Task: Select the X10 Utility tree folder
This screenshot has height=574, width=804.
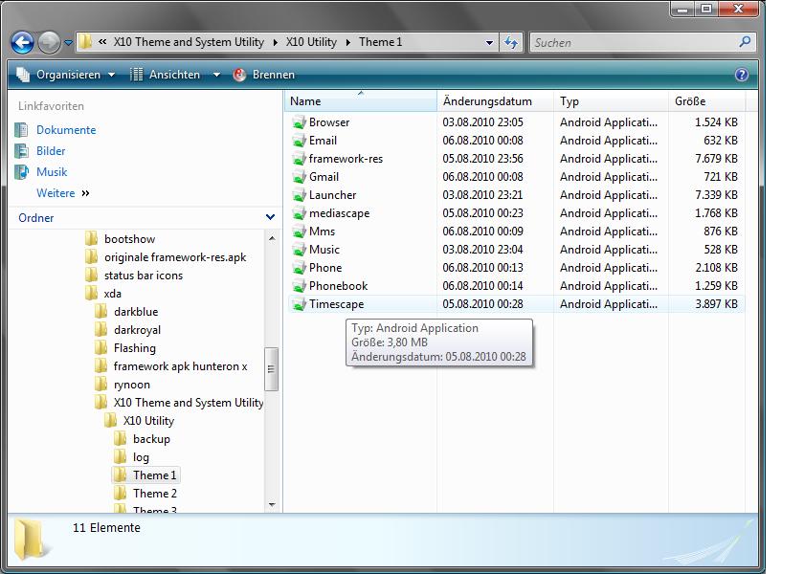Action: [148, 421]
